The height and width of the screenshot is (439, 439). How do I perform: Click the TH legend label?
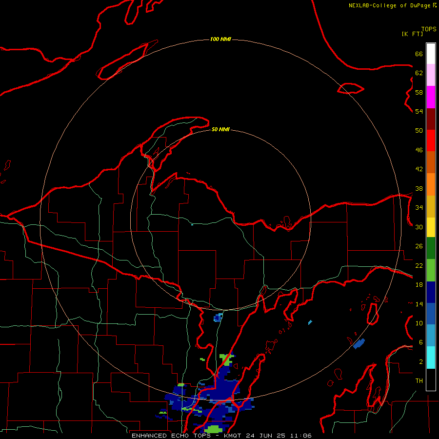[419, 381]
